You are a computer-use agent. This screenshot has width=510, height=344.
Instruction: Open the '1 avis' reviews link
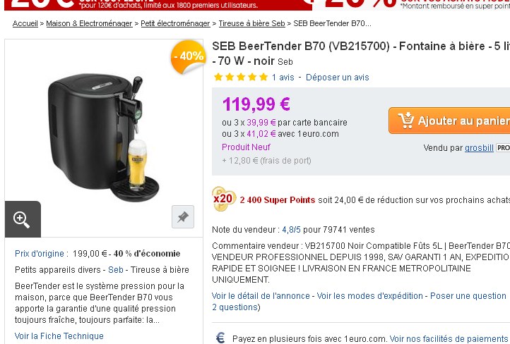tap(283, 77)
